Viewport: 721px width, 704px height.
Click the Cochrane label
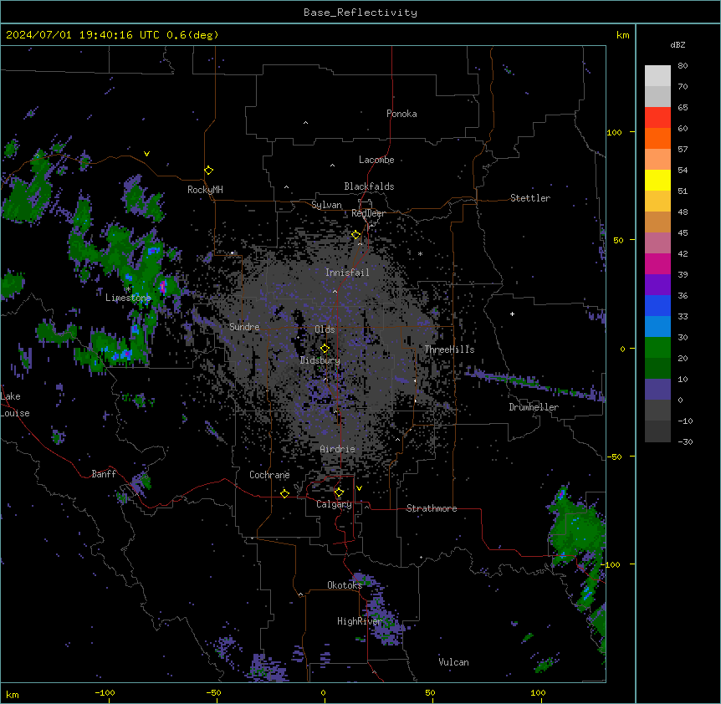[269, 475]
